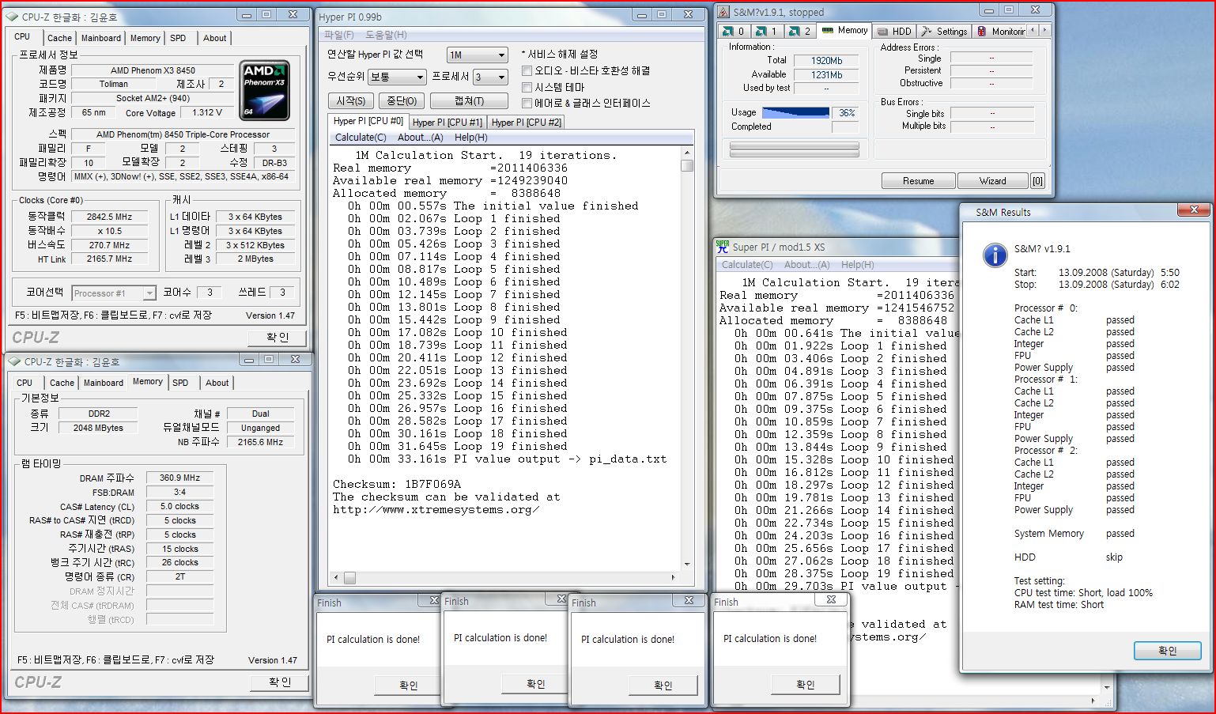Click the bottom CPU-Z Memory window title icon
This screenshot has width=1216, height=714.
pyautogui.click(x=14, y=361)
